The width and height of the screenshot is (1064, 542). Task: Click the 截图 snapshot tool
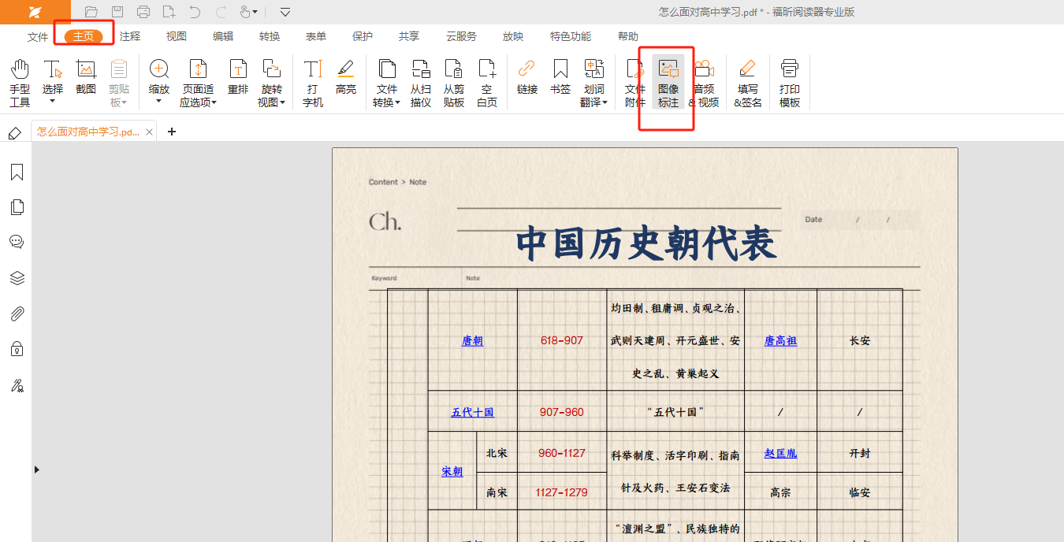(86, 77)
